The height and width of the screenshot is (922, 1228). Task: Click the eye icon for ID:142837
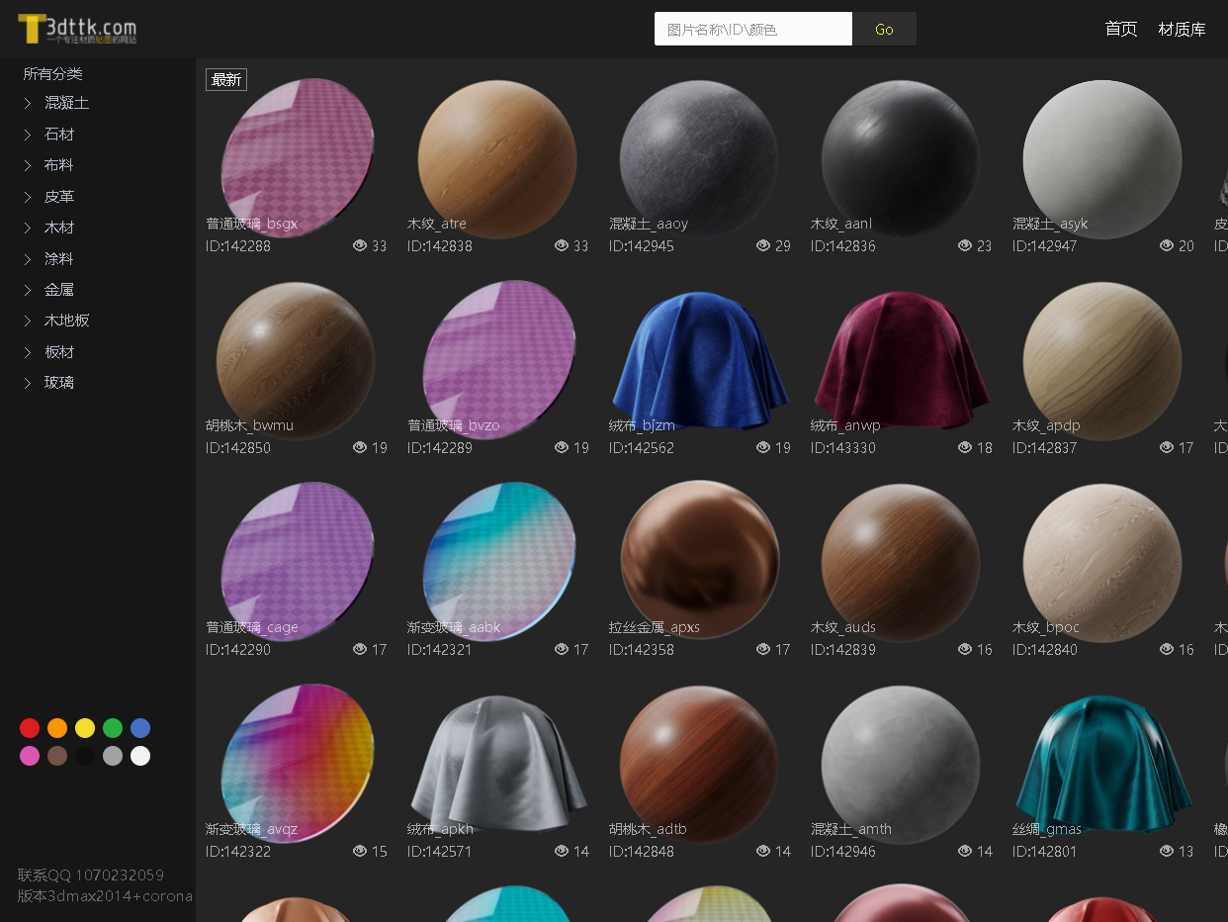(x=1167, y=447)
